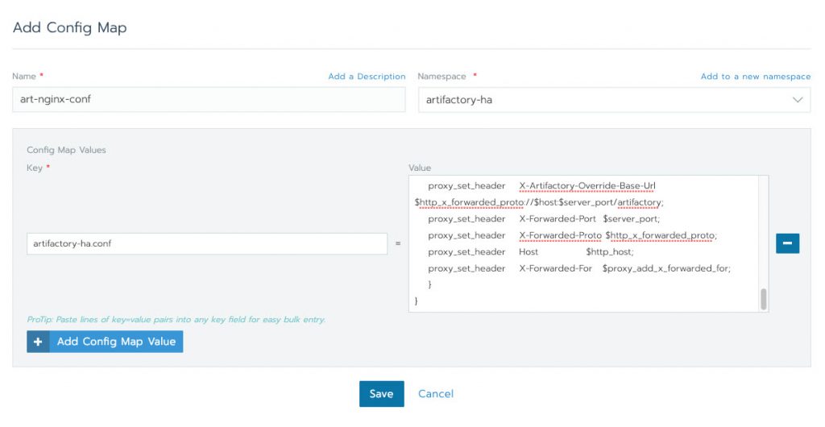Image resolution: width=825 pixels, height=427 pixels.
Task: Click the X-Forwarded-Proto header text
Action: point(560,235)
